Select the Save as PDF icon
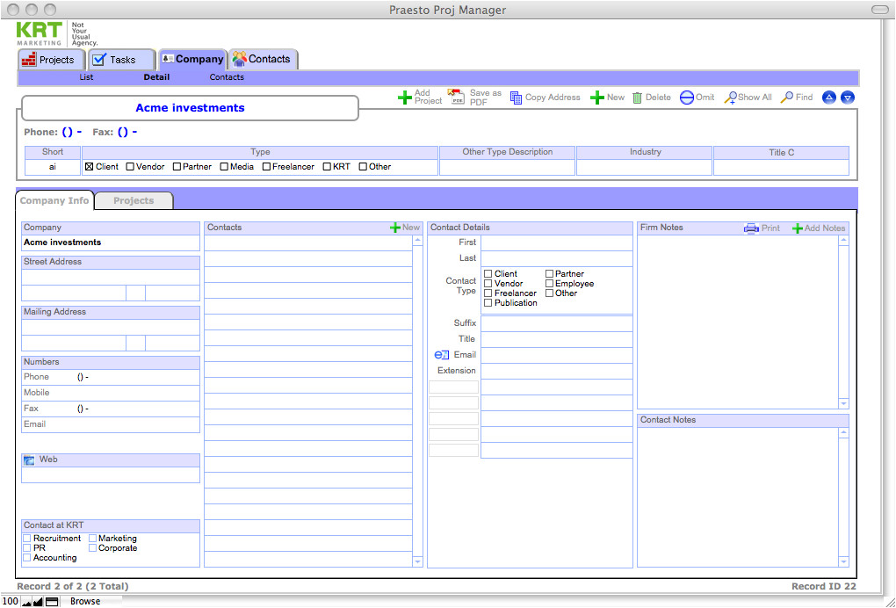896x608 pixels. pos(456,97)
